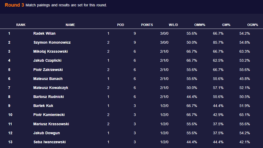263x148 pixels.
Task: Click the POD column header
Action: coord(121,25)
